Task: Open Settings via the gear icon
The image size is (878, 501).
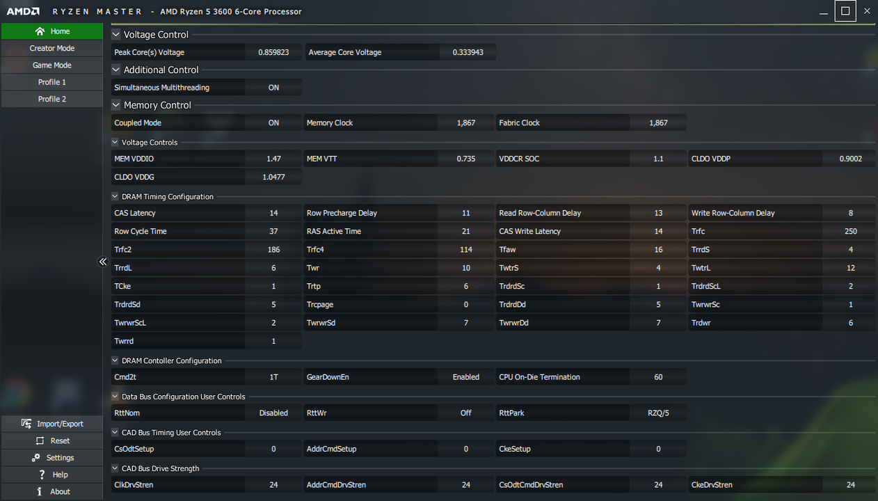Action: click(36, 457)
